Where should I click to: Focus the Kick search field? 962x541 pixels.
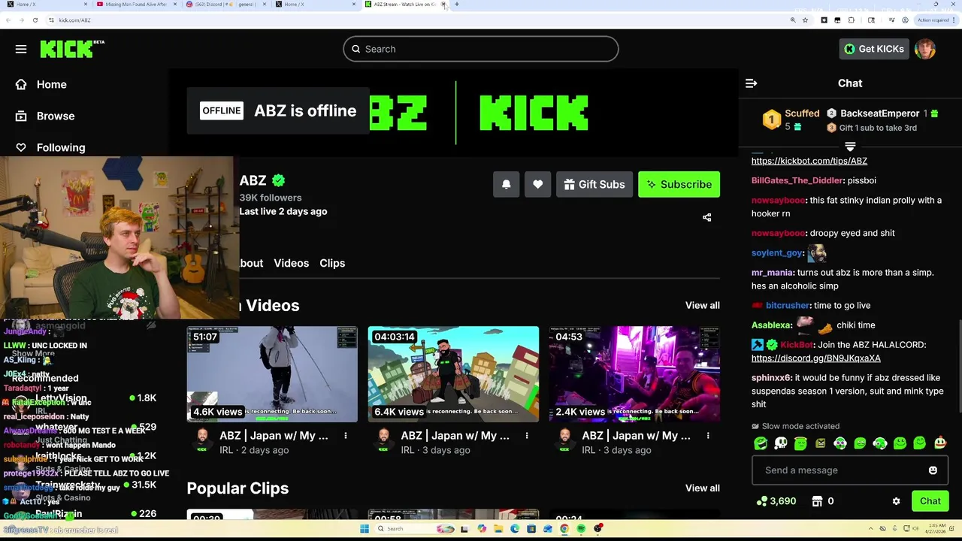click(x=481, y=49)
